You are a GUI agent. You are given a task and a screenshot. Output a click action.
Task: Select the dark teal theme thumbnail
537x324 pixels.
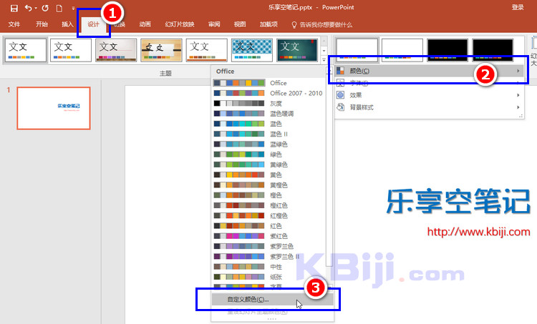point(297,50)
